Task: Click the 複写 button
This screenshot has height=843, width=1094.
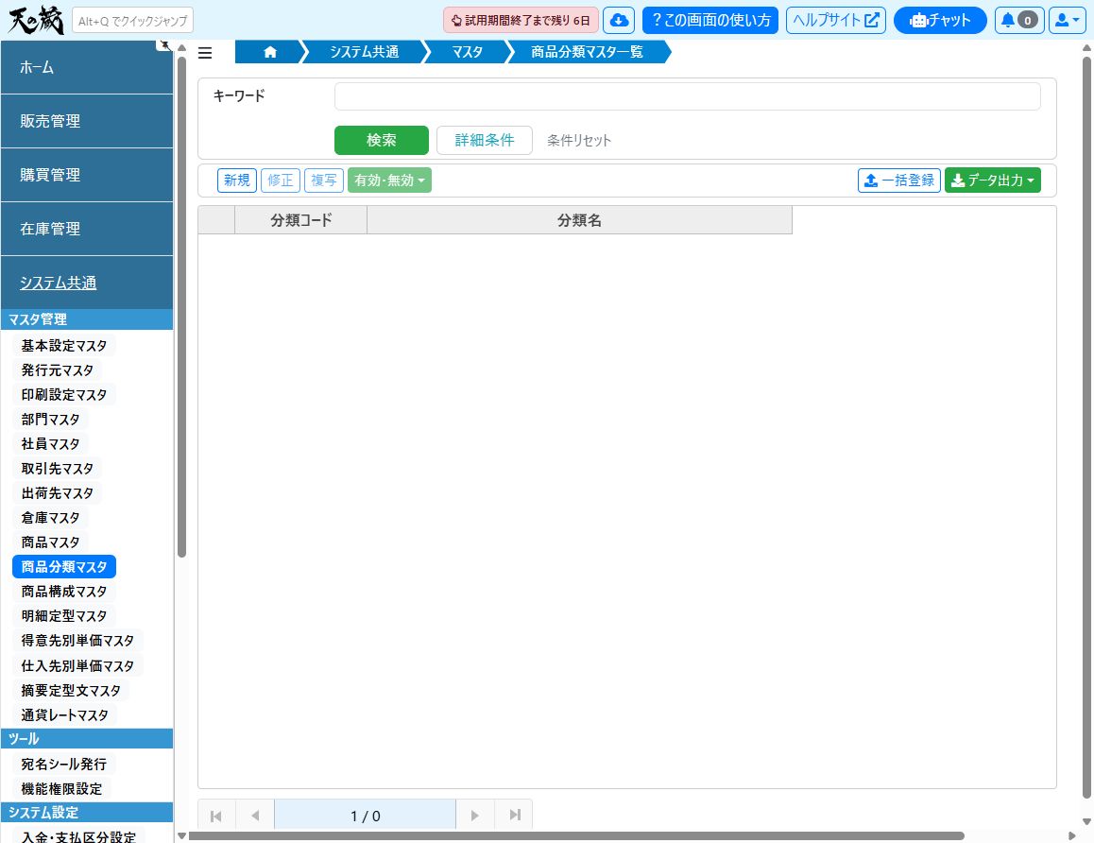Action: pyautogui.click(x=324, y=181)
